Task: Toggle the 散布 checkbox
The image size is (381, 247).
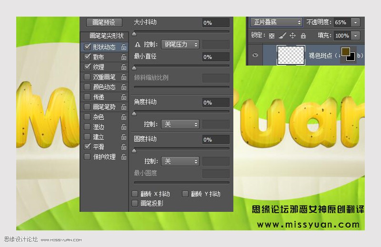Action: pyautogui.click(x=87, y=57)
